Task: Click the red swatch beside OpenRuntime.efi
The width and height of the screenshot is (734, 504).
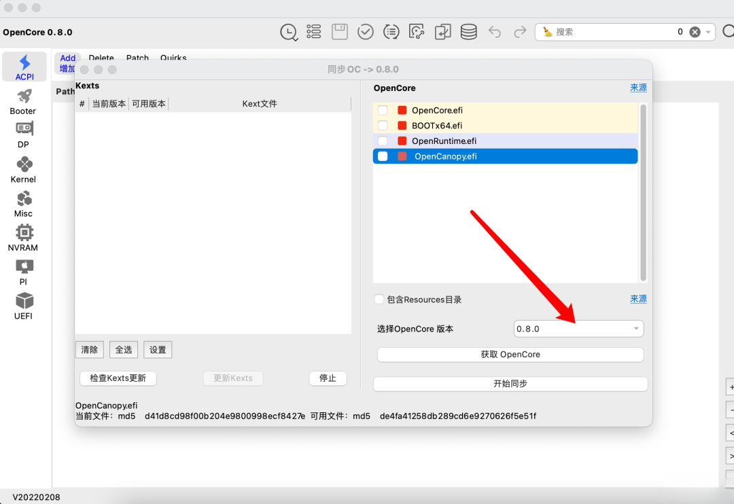Action: (x=402, y=141)
